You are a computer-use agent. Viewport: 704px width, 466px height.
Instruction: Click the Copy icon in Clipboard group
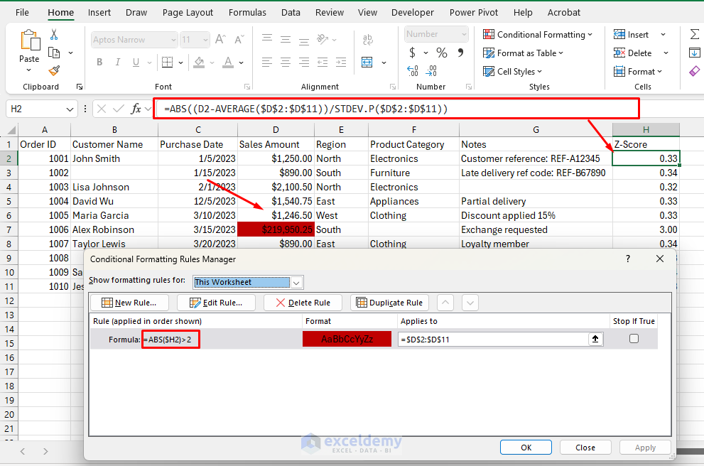[54, 53]
